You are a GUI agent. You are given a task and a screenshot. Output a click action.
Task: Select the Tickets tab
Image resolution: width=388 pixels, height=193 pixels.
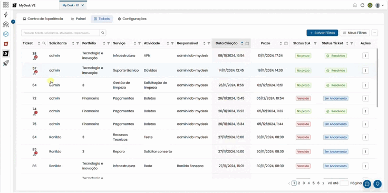pyautogui.click(x=102, y=19)
